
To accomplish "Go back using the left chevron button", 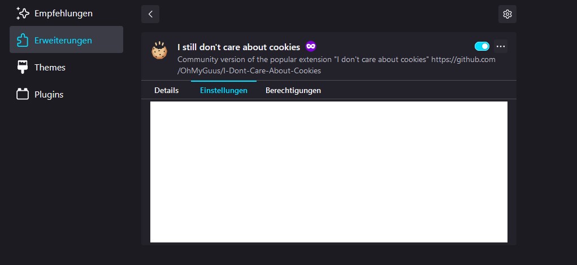I will pyautogui.click(x=150, y=14).
